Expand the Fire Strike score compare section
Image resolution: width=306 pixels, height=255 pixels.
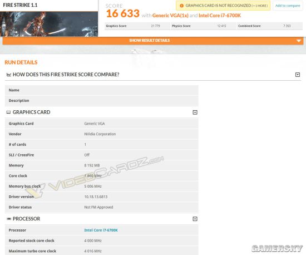point(298,75)
